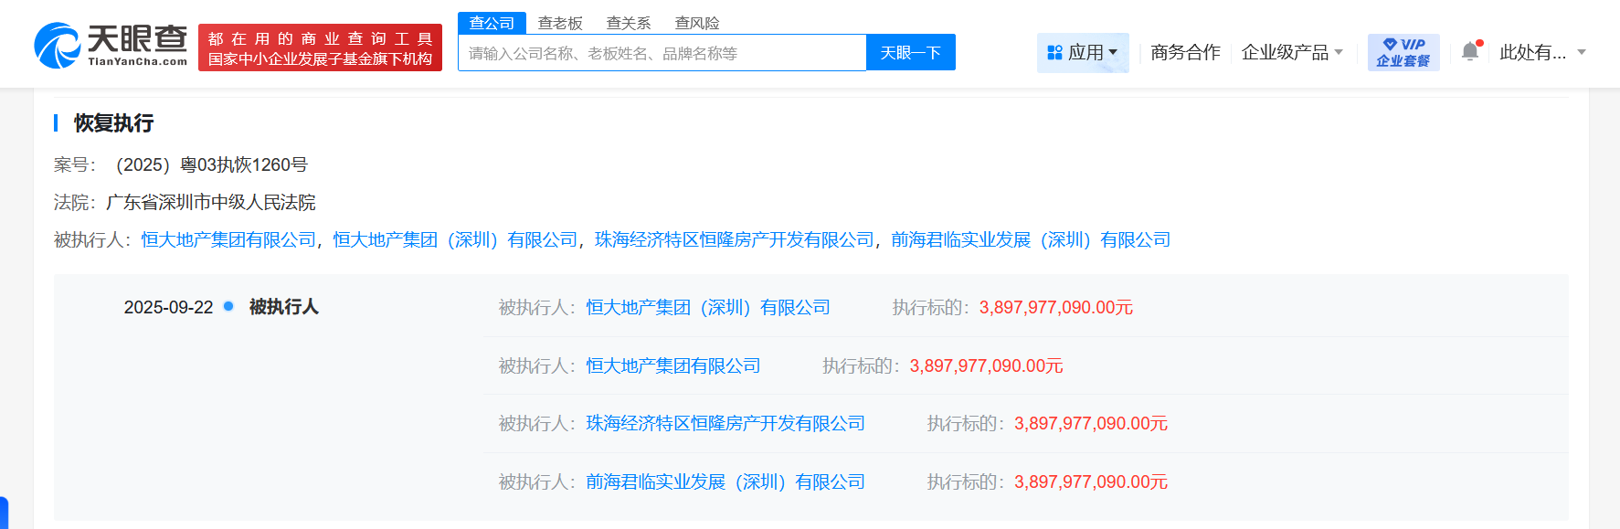This screenshot has height=529, width=1620.
Task: Open the user account dropdown 此处有...
Action: [1542, 53]
